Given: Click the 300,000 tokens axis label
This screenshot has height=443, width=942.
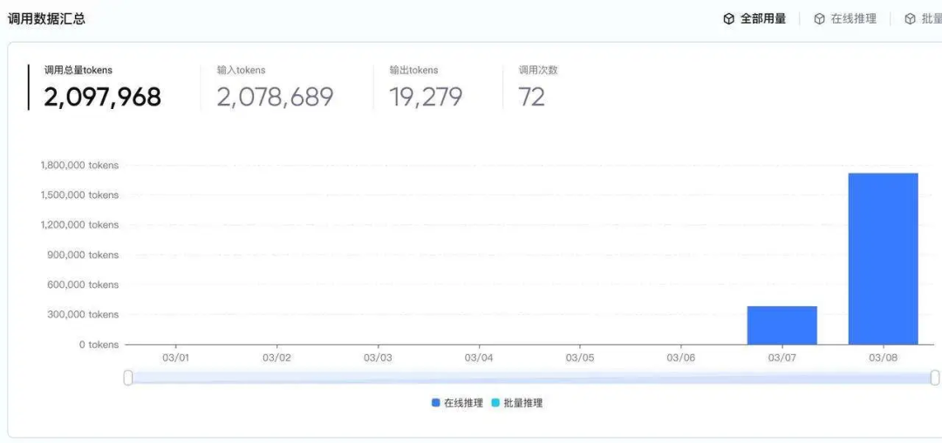Looking at the screenshot, I should (x=83, y=315).
